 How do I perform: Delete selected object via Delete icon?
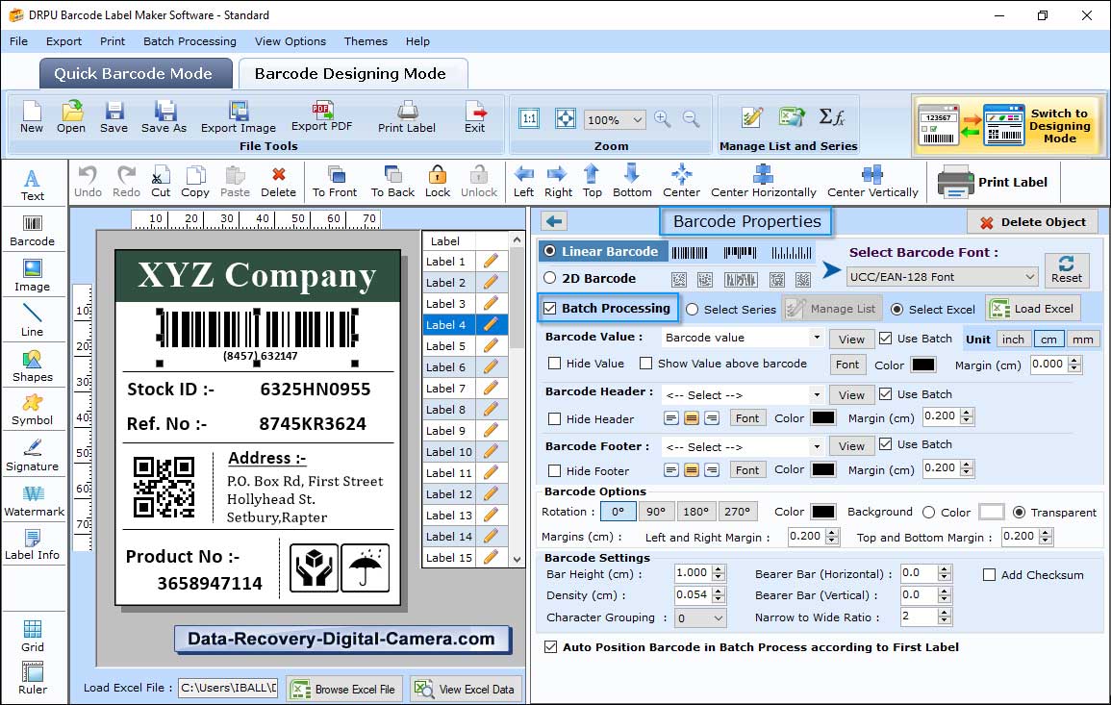(x=278, y=182)
